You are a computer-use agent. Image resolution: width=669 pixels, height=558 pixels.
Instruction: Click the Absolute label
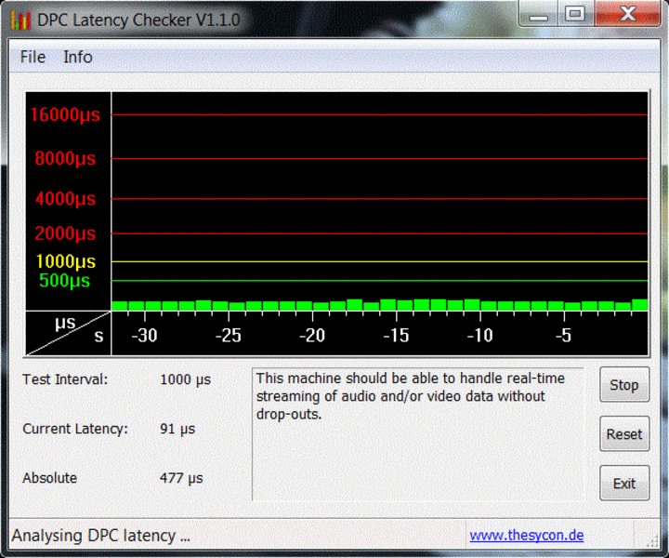click(x=49, y=478)
